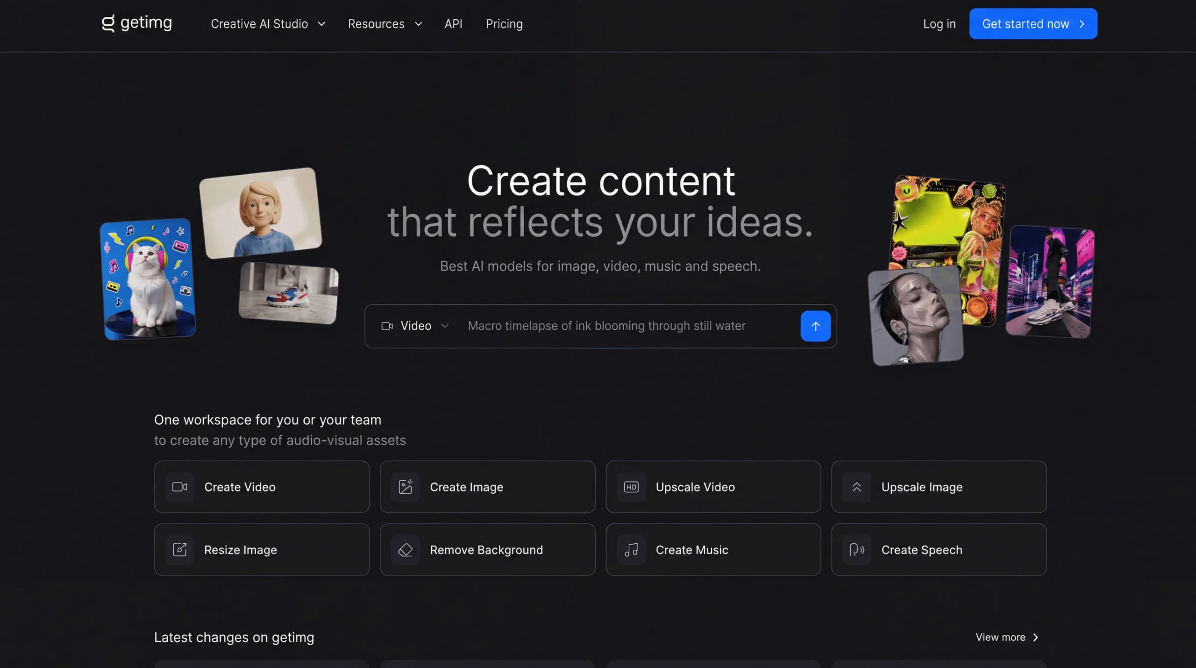Click 'that reflects your ideas.' headline line
This screenshot has width=1196, height=668.
(x=600, y=223)
